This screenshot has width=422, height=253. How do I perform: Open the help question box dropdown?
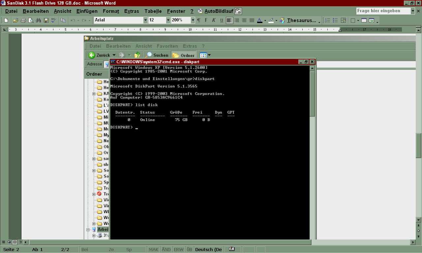413,11
